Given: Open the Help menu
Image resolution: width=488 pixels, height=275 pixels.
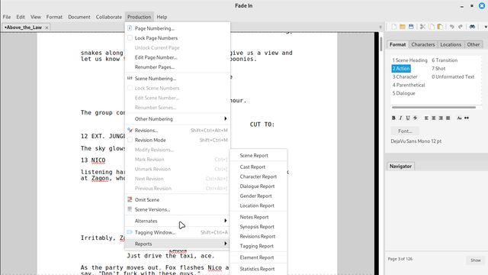Looking at the screenshot, I should tap(162, 17).
